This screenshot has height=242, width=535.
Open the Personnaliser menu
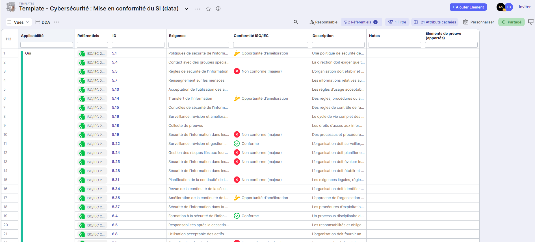click(478, 22)
